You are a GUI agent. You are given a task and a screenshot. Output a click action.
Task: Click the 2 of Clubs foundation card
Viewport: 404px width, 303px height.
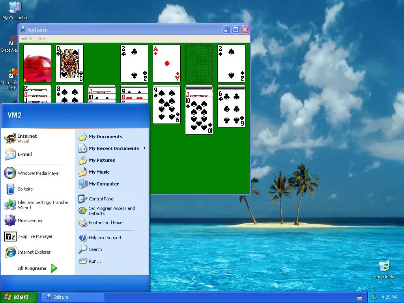coord(134,64)
